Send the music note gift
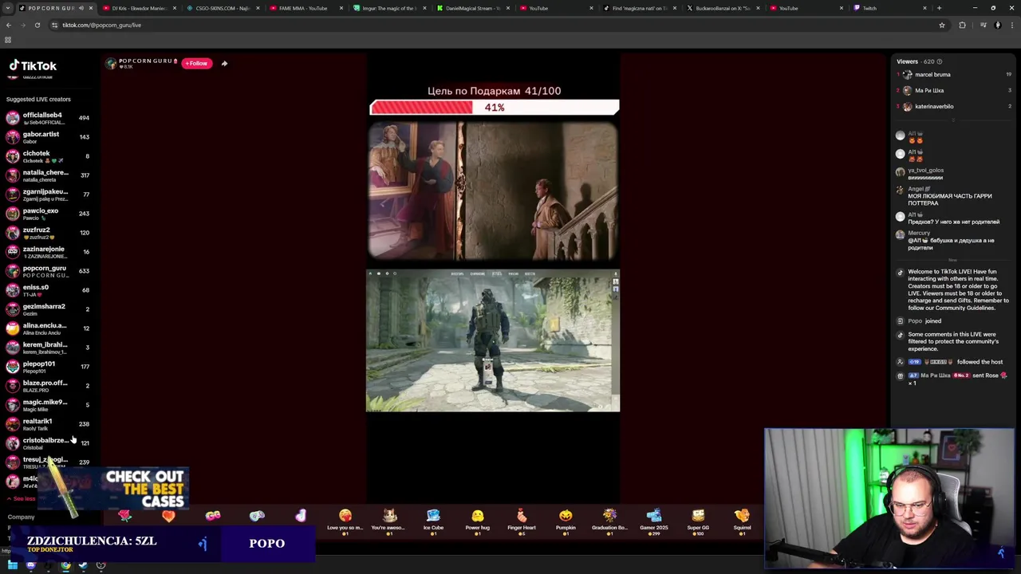1021x574 pixels. pyautogui.click(x=301, y=517)
